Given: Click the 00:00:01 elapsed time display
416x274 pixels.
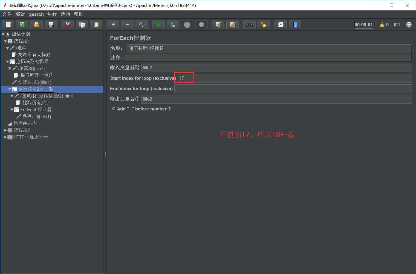Looking at the screenshot, I should 364,25.
